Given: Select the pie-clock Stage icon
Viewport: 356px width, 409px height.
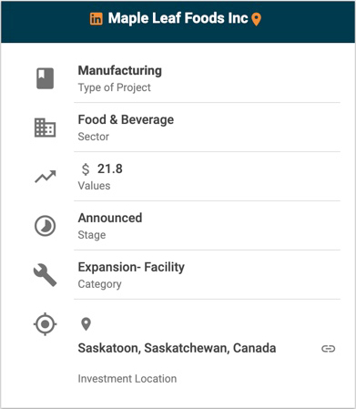Looking at the screenshot, I should [x=45, y=226].
